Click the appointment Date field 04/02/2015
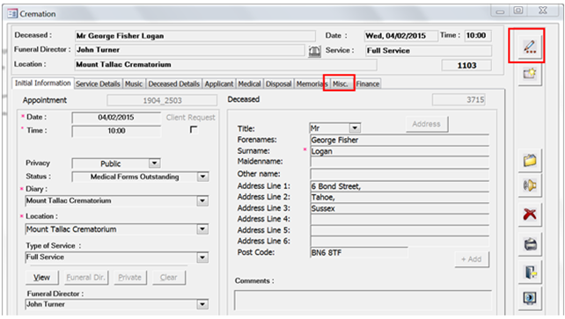Screen dimensions: 565x319 point(116,117)
